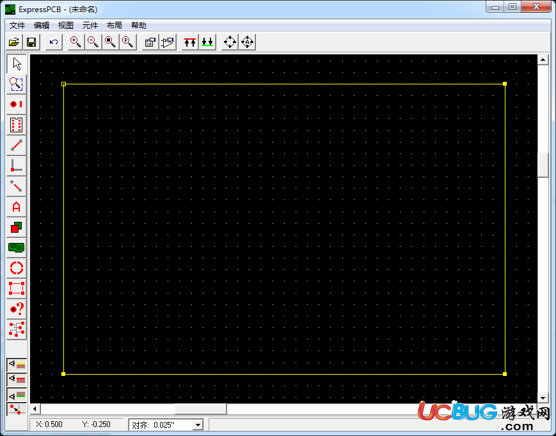
Task: Close the ExpressPCB window
Action: point(537,7)
